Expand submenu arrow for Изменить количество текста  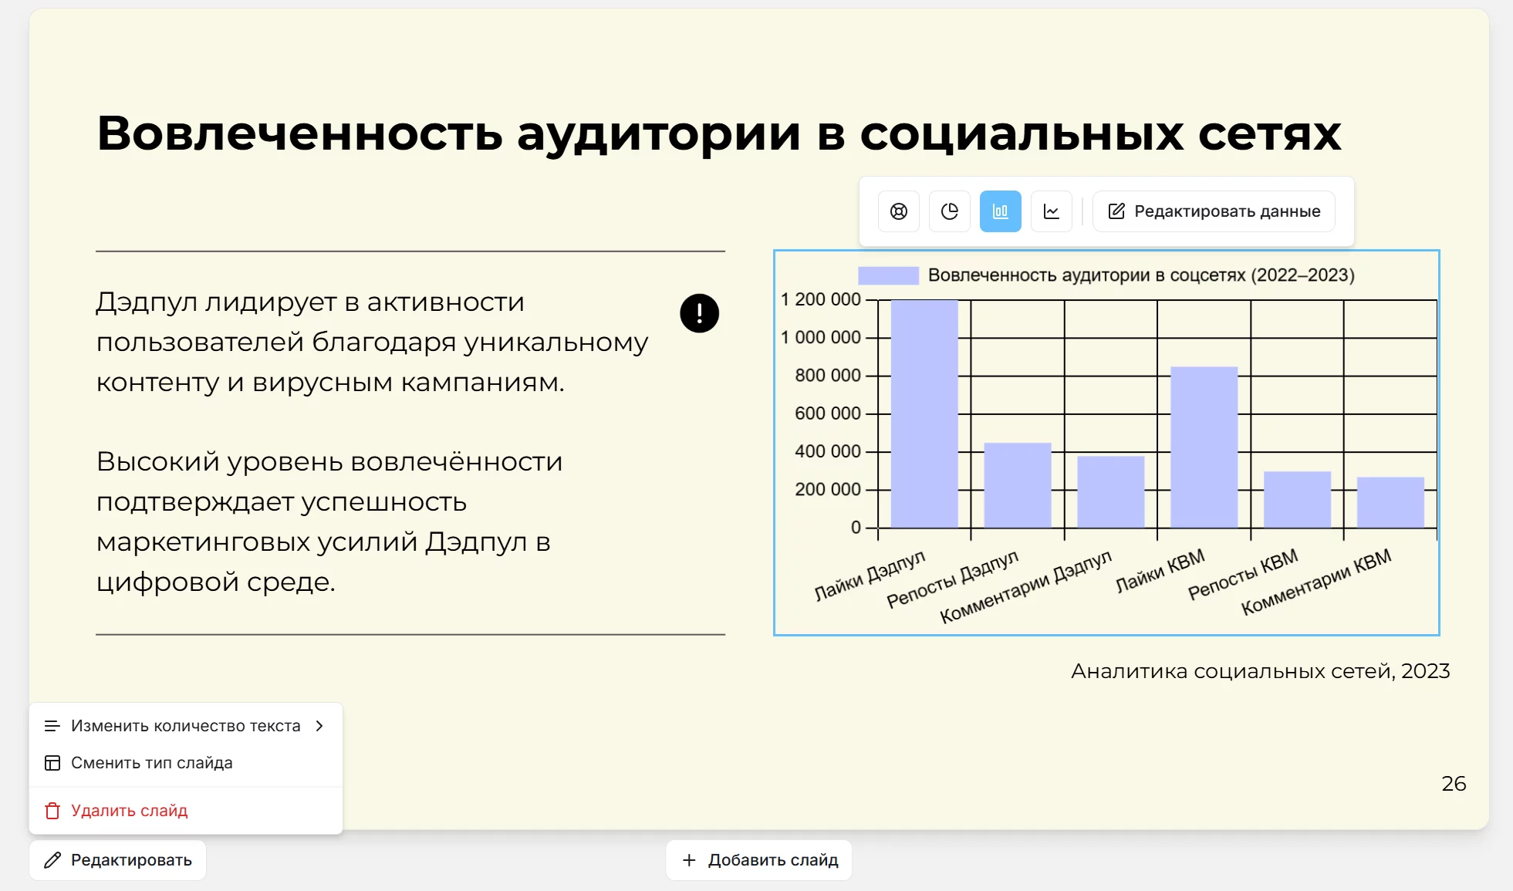point(319,726)
